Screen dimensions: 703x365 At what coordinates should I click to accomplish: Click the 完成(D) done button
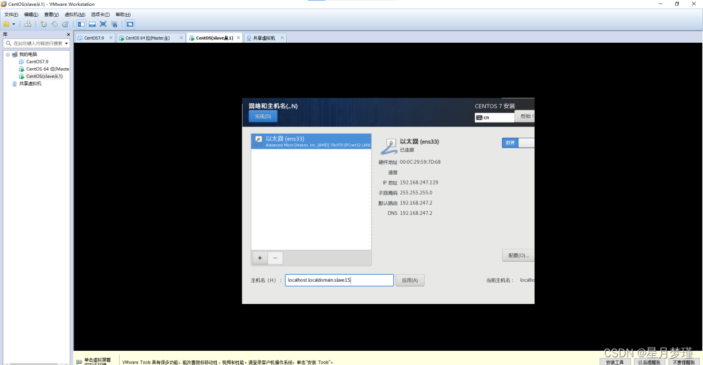click(x=263, y=116)
